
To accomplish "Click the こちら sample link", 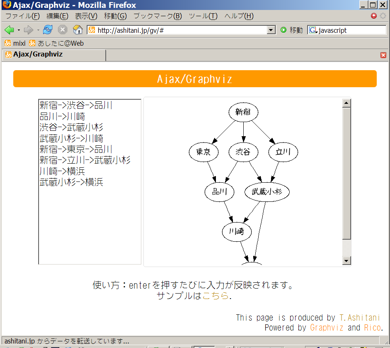I will 216,296.
